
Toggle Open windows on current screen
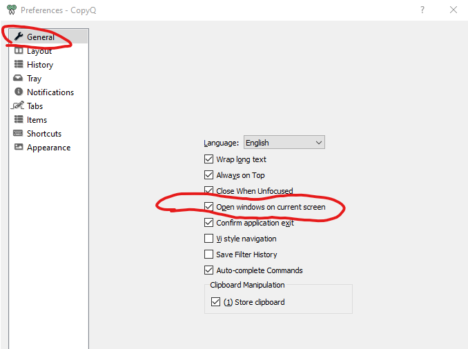click(x=208, y=206)
